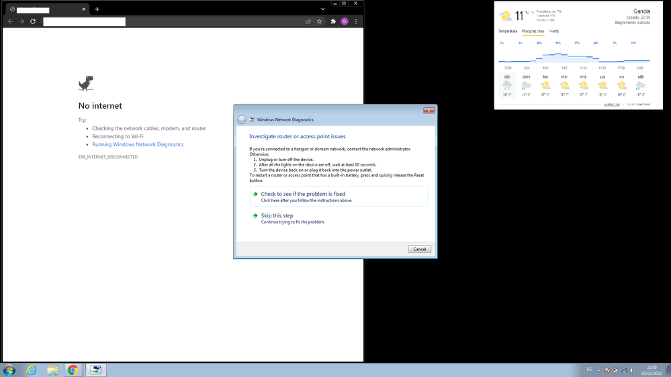
Task: Click the Chrome reload page icon
Action: click(x=33, y=21)
